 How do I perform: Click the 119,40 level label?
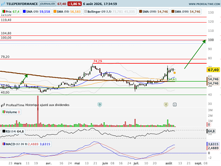point(6,20)
